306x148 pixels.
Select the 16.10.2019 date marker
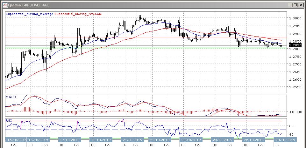pos(38,140)
